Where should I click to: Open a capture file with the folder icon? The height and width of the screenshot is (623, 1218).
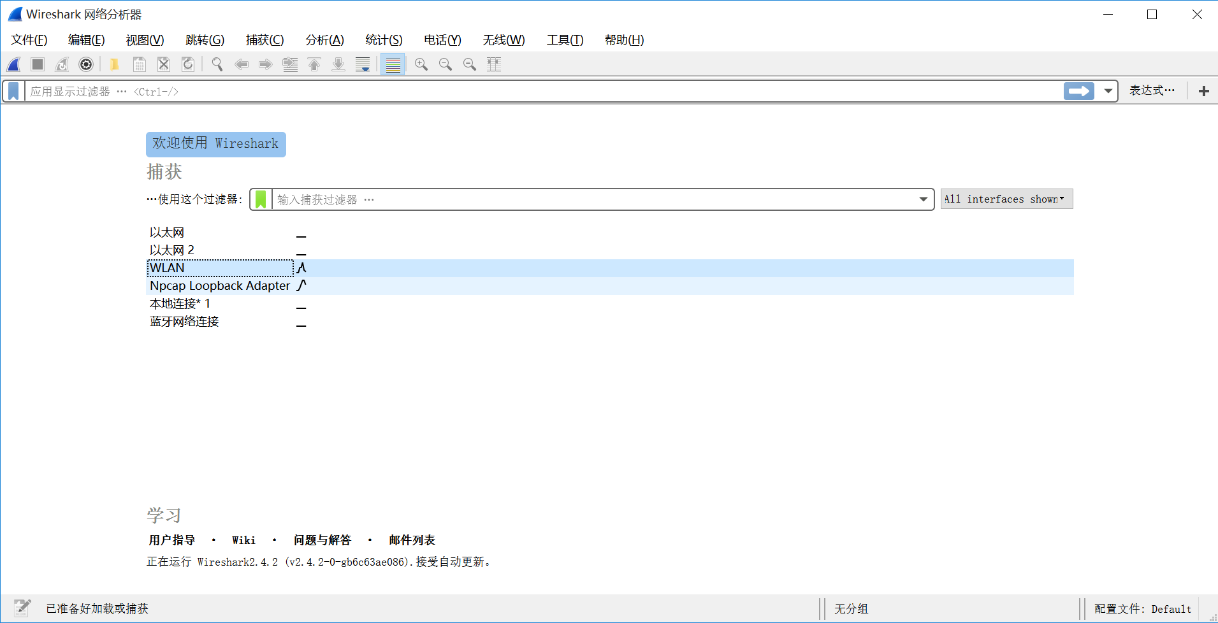[x=115, y=64]
